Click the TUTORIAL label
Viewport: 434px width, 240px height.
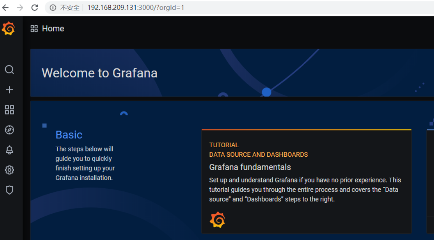click(x=224, y=145)
